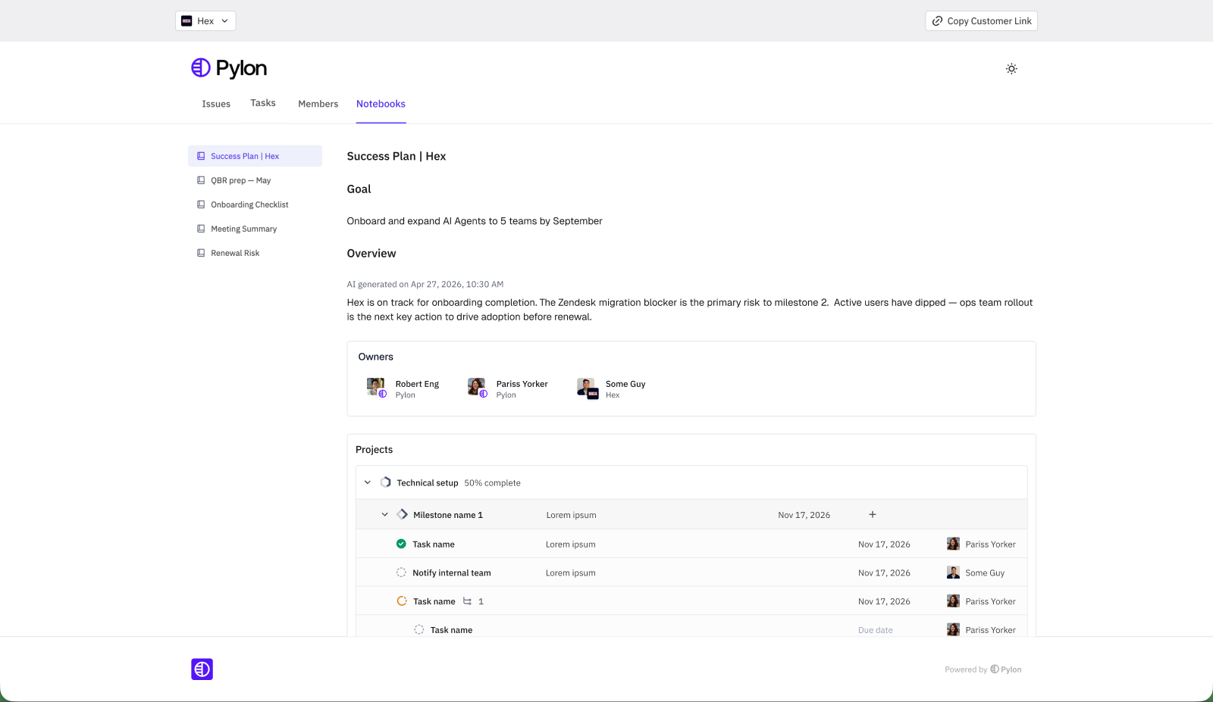Click the Pariss Yorker avatar on completed task row
The width and height of the screenshot is (1213, 702).
(x=953, y=544)
